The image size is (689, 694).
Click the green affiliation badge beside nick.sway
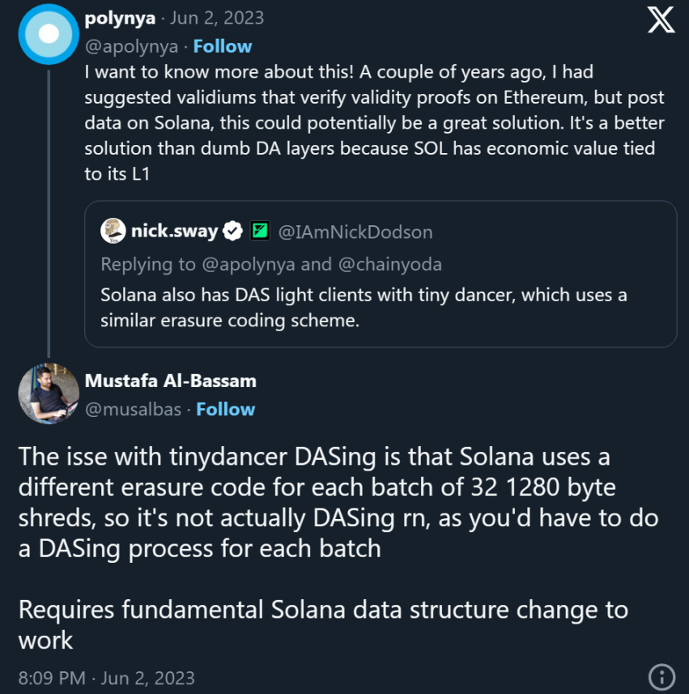[x=259, y=232]
